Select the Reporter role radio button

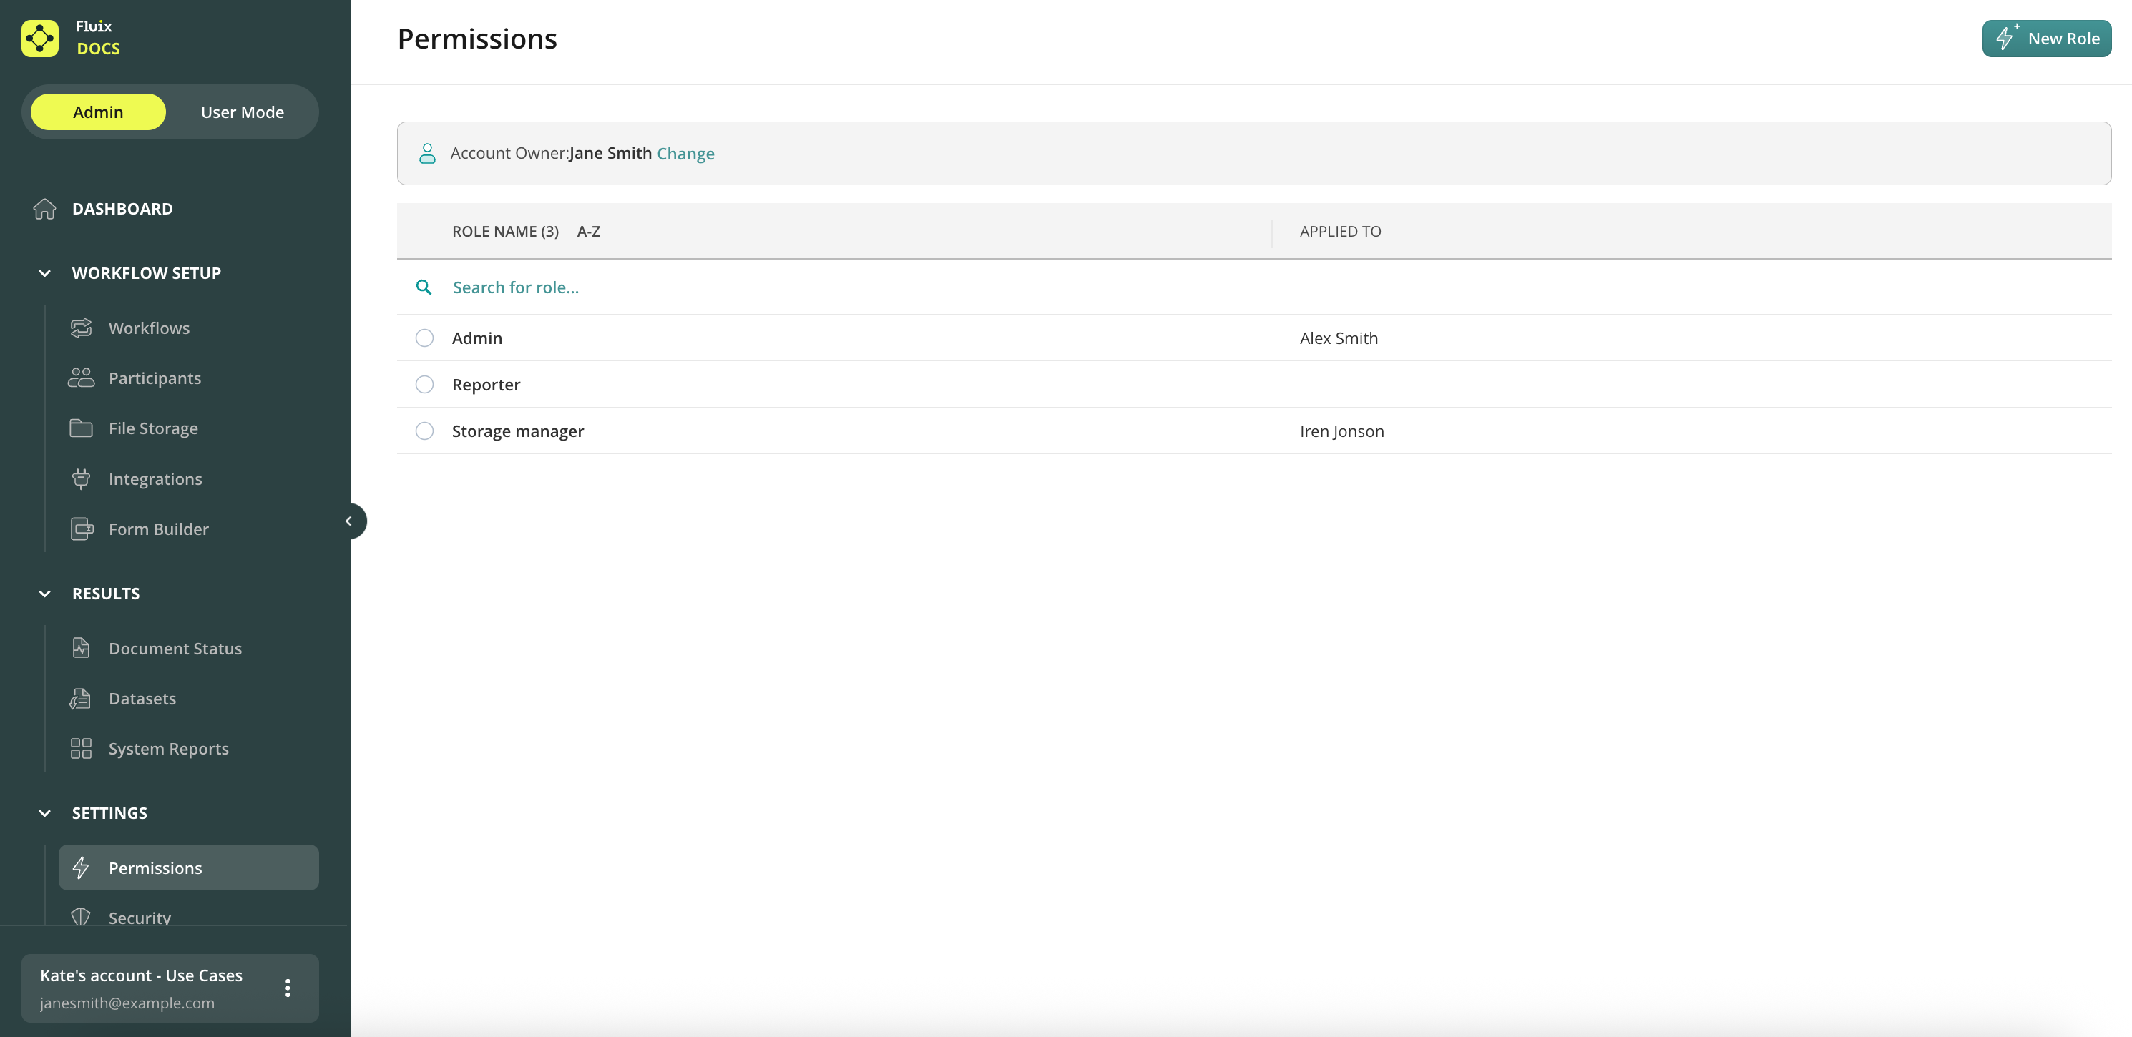(x=424, y=384)
